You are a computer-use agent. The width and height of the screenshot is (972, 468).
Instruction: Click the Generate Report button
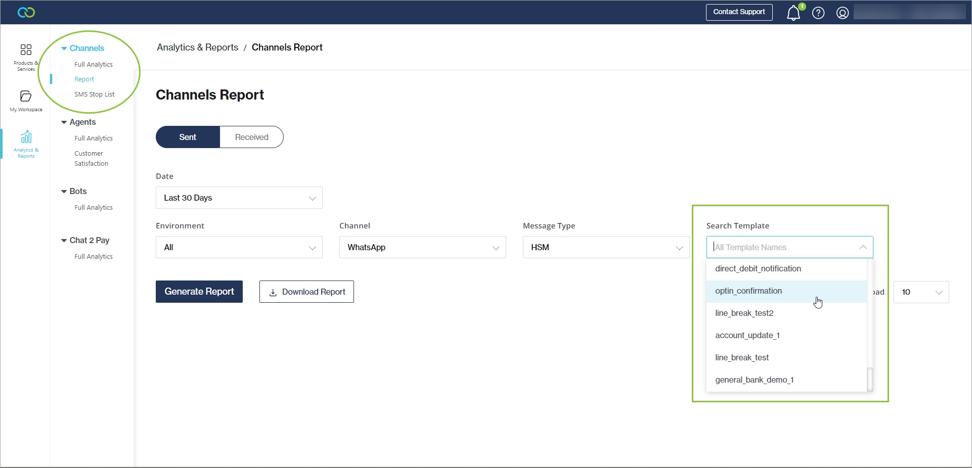click(199, 292)
